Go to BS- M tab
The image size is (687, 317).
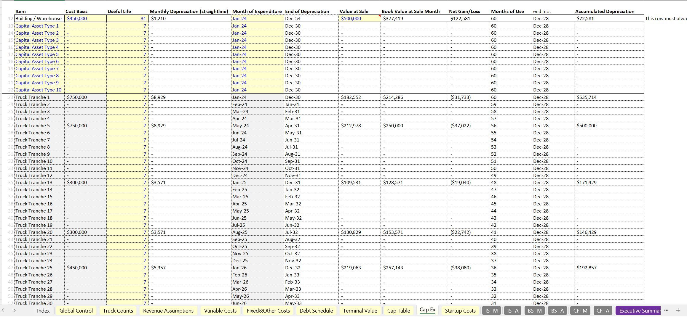click(535, 310)
